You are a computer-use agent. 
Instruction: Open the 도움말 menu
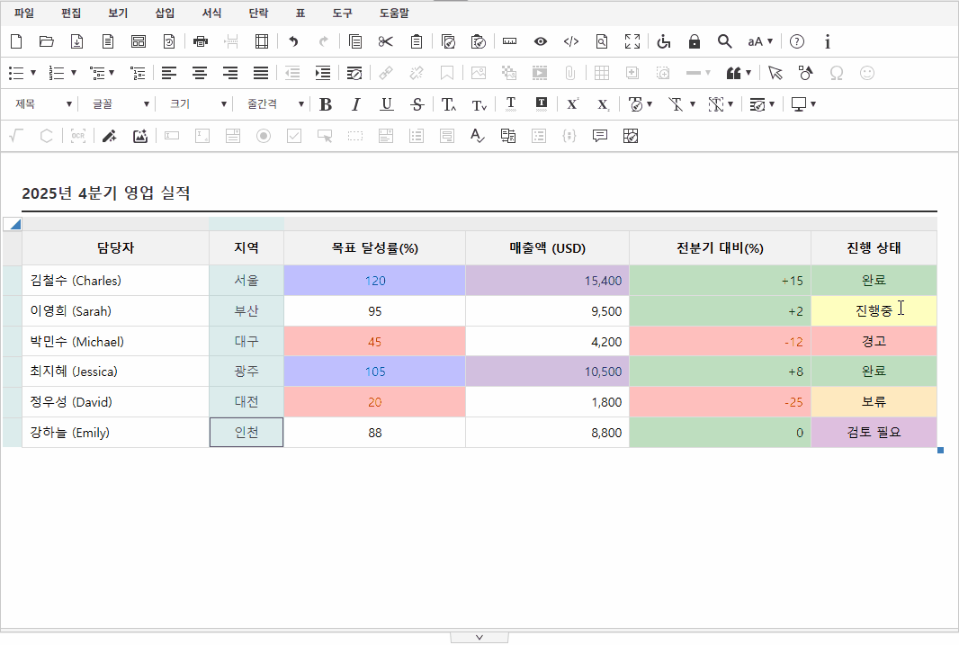point(393,13)
